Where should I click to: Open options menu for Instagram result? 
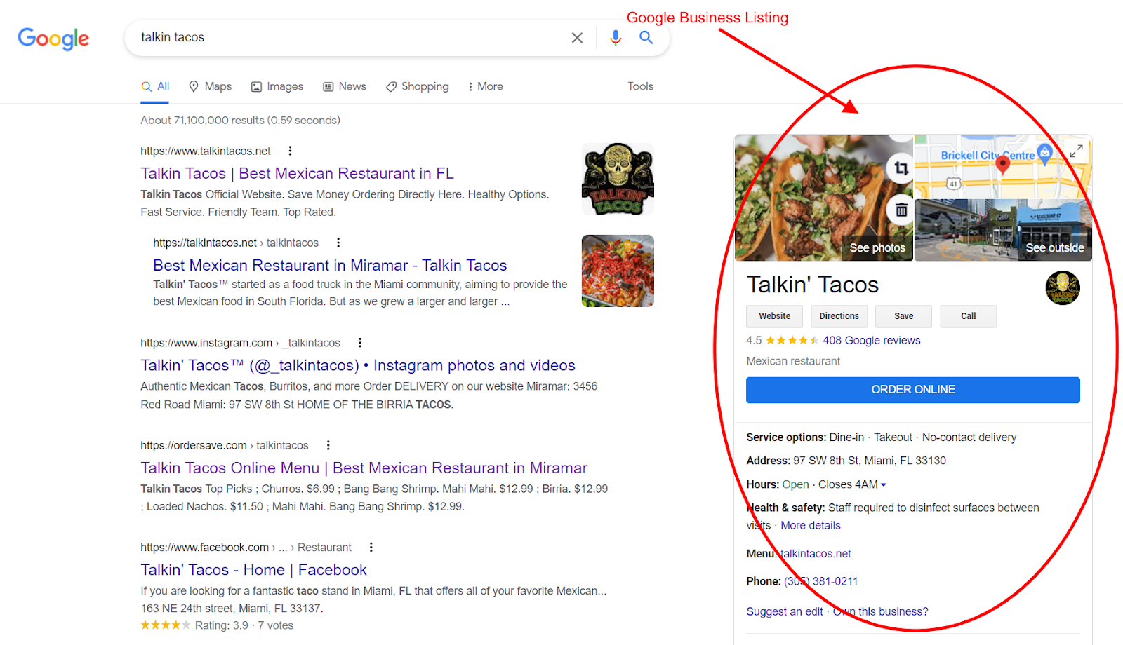360,343
